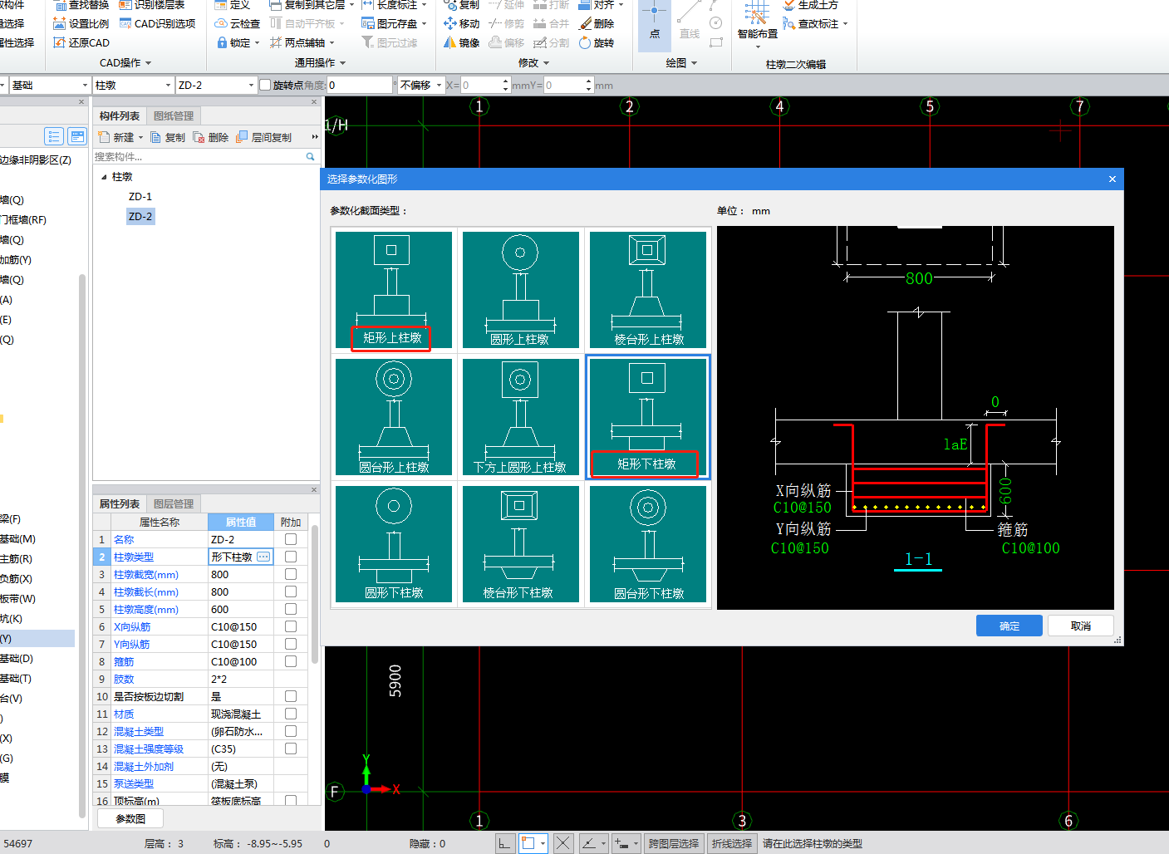Check 附加 box for 名称 row
The height and width of the screenshot is (854, 1169).
coord(291,539)
